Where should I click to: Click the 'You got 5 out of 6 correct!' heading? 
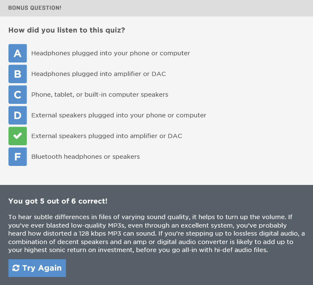(x=58, y=201)
